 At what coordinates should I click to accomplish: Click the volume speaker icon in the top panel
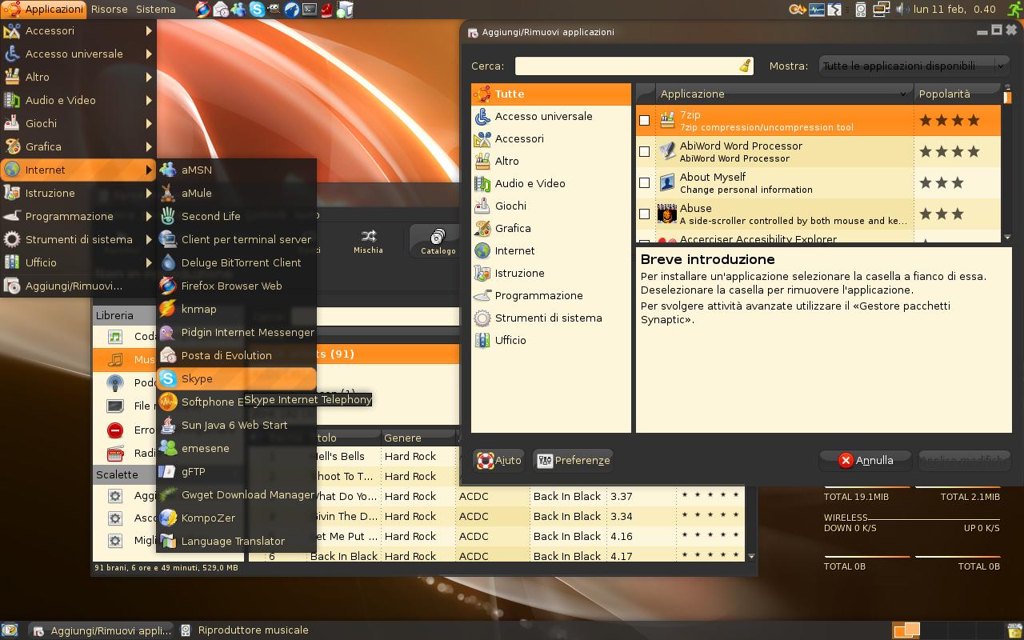tap(902, 10)
